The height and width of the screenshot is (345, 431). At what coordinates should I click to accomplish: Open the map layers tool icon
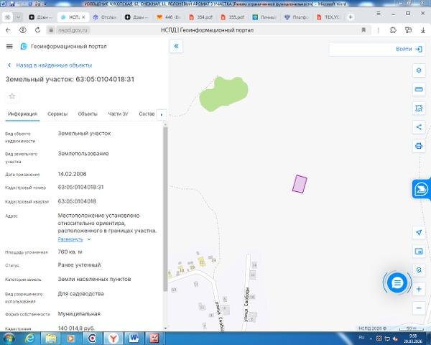[419, 70]
